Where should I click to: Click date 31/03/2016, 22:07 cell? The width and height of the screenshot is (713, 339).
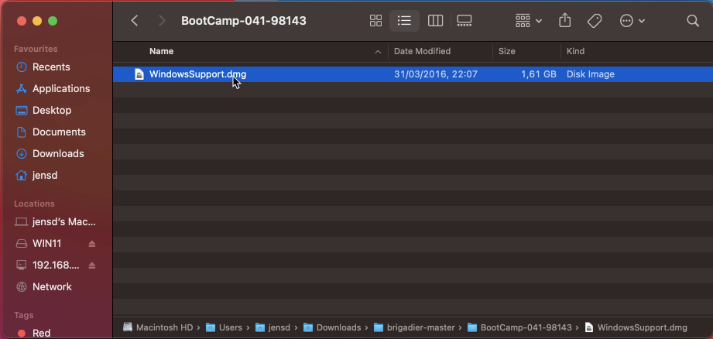(x=436, y=74)
